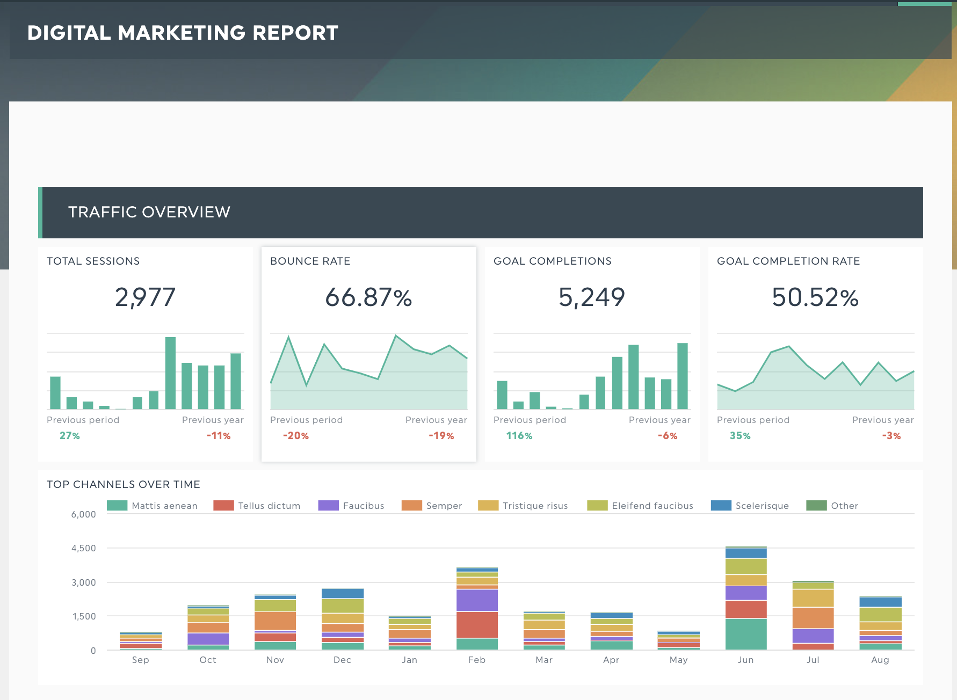This screenshot has height=700, width=957.
Task: Click the Jun stacked bar in Top Channels
Action: coord(746,599)
